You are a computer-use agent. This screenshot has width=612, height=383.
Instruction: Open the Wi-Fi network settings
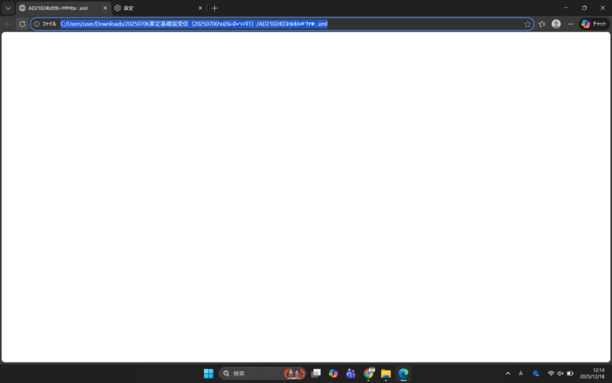point(551,373)
